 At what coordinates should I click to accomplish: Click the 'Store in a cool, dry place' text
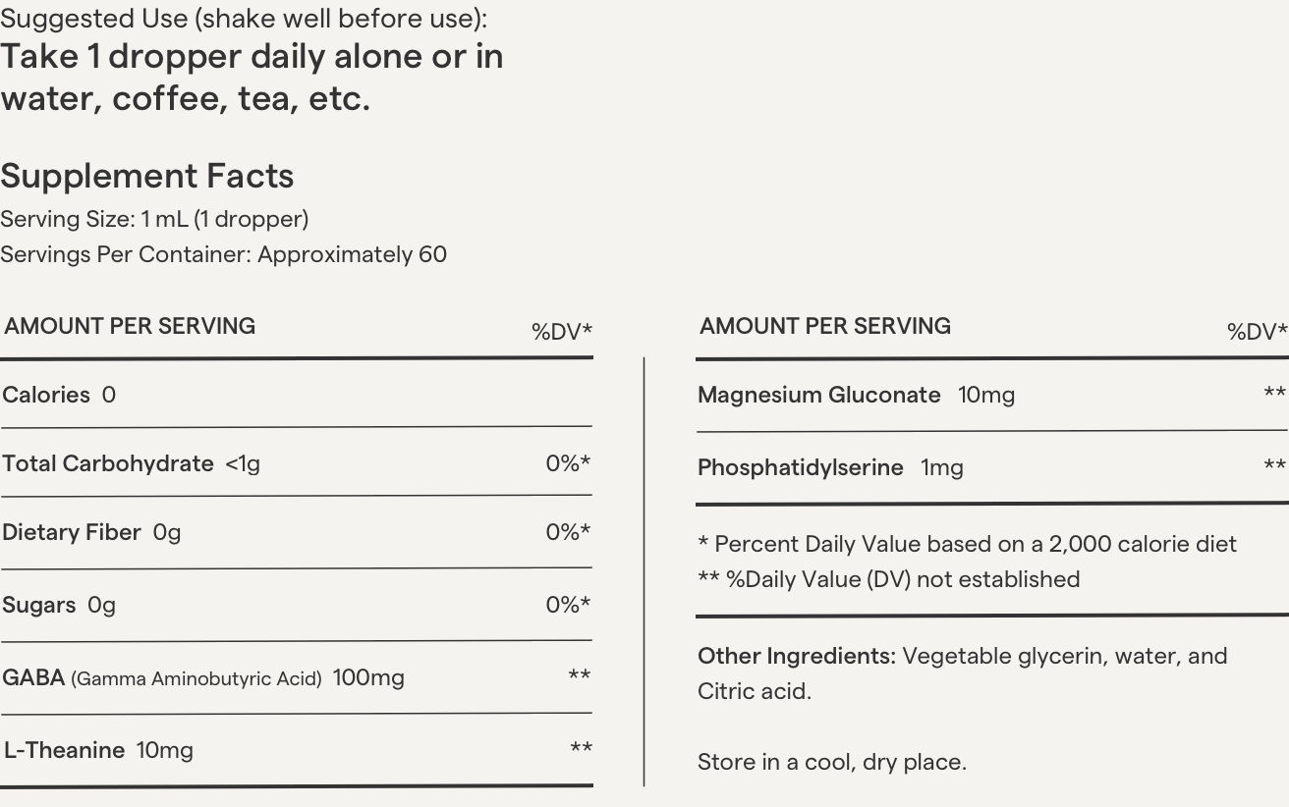click(832, 762)
